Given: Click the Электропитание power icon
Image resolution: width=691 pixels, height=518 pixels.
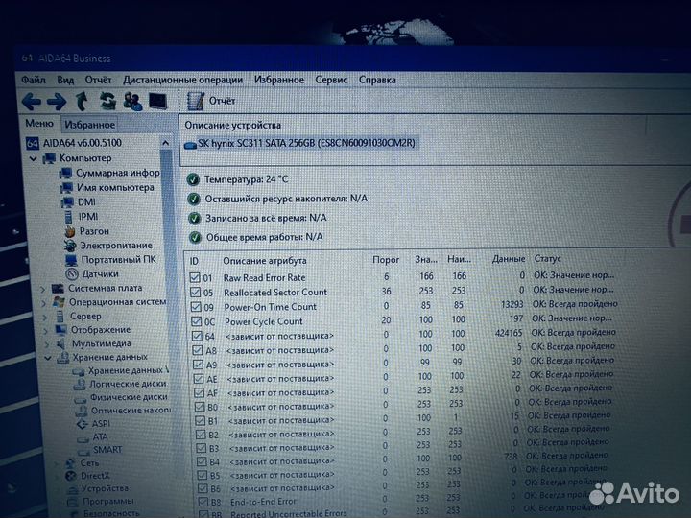Looking at the screenshot, I should pyautogui.click(x=70, y=246).
